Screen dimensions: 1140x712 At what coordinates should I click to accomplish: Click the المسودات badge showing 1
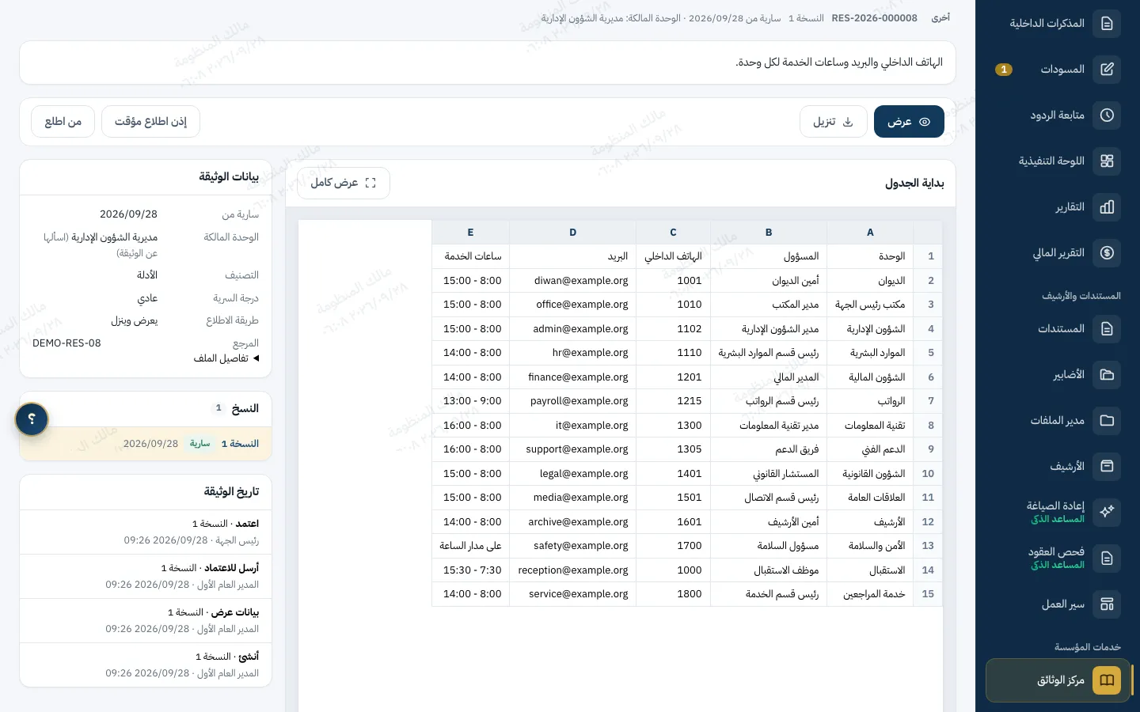(1004, 70)
